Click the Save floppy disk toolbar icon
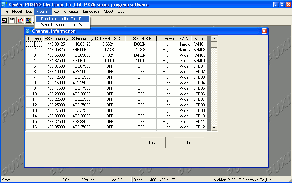The width and height of the screenshot is (292, 183). click(x=12, y=20)
